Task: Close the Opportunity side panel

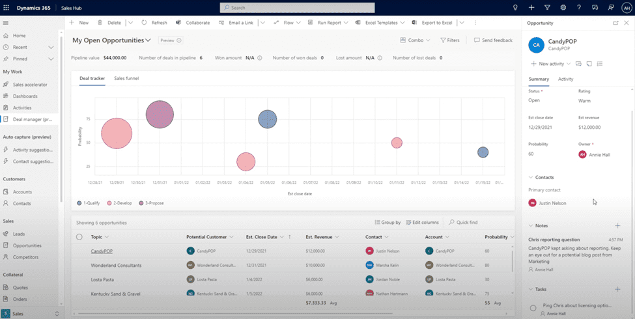Action: [627, 23]
